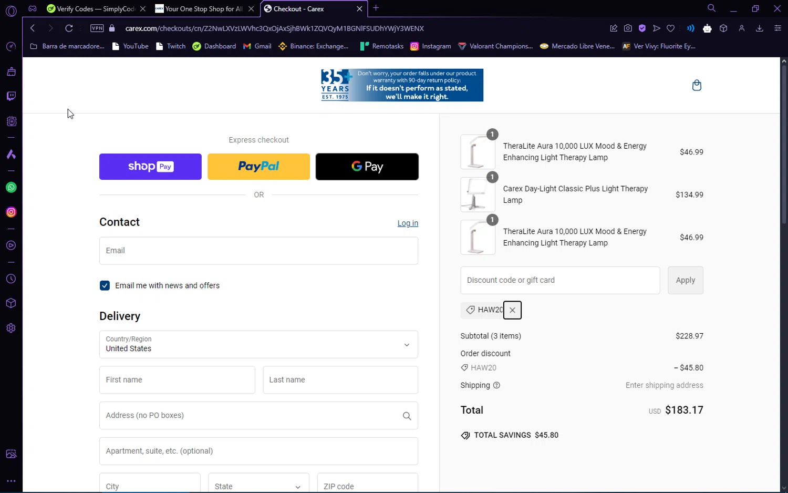Focus the First name field
The image size is (788, 493).
click(177, 380)
